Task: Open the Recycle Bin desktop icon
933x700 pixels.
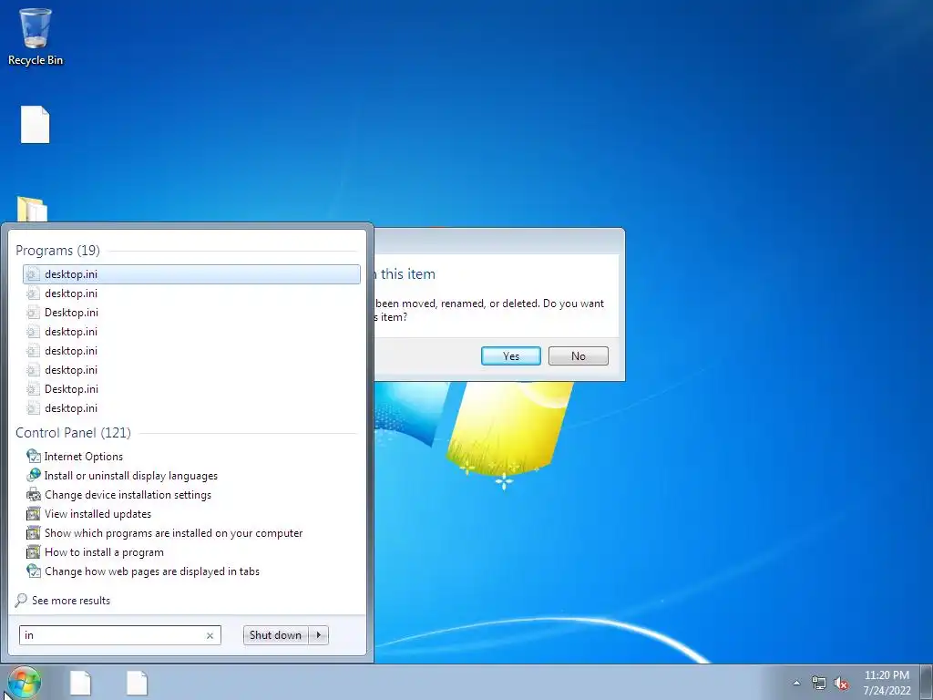Action: tap(36, 36)
